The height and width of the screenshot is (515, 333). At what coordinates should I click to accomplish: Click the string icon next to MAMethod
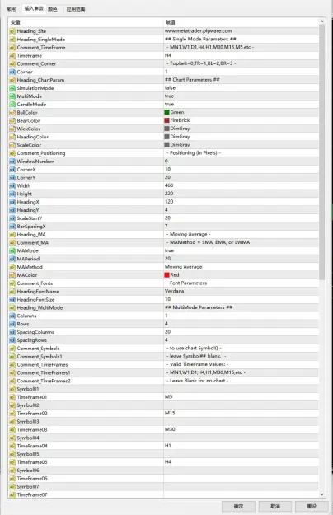[x=12, y=267]
